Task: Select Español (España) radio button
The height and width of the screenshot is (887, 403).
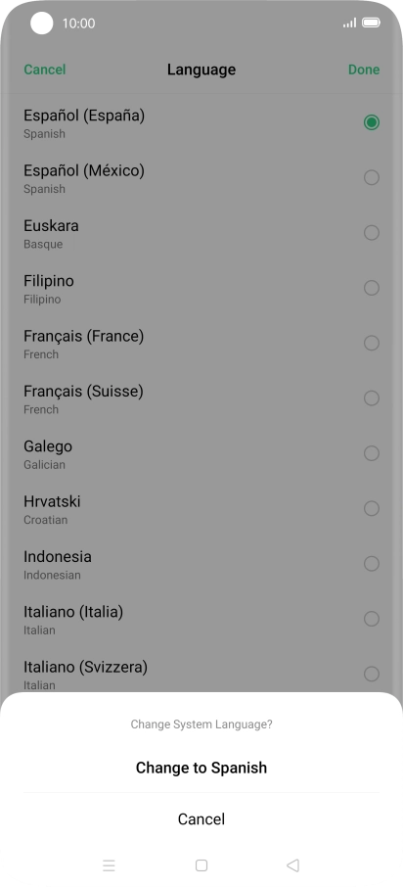Action: pyautogui.click(x=372, y=122)
